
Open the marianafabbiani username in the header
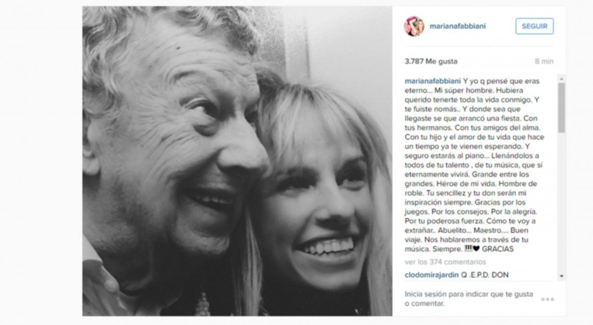[458, 26]
